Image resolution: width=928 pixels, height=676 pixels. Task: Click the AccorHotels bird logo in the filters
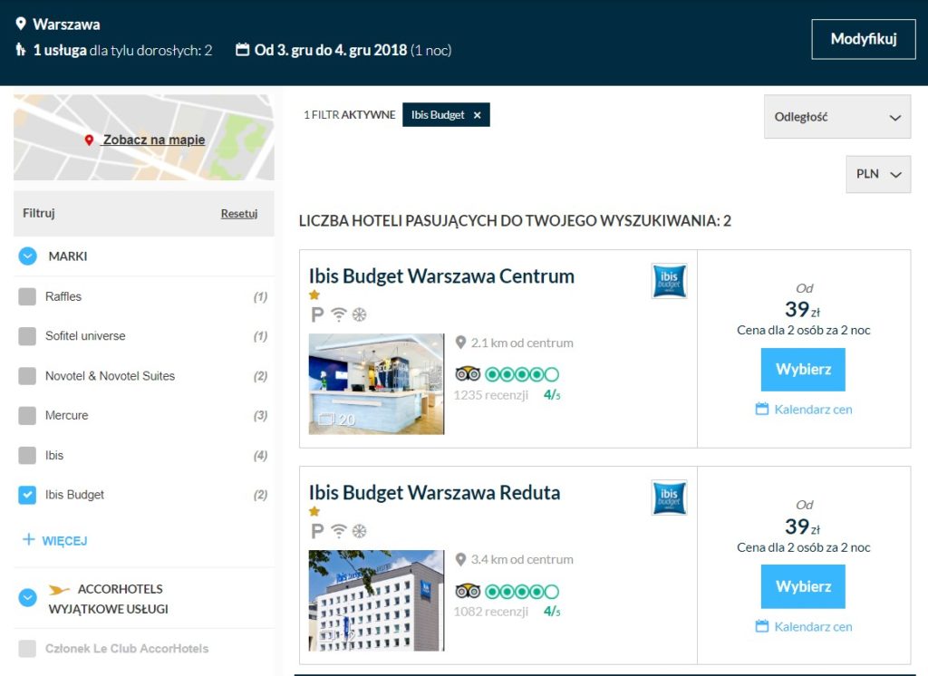(x=59, y=590)
